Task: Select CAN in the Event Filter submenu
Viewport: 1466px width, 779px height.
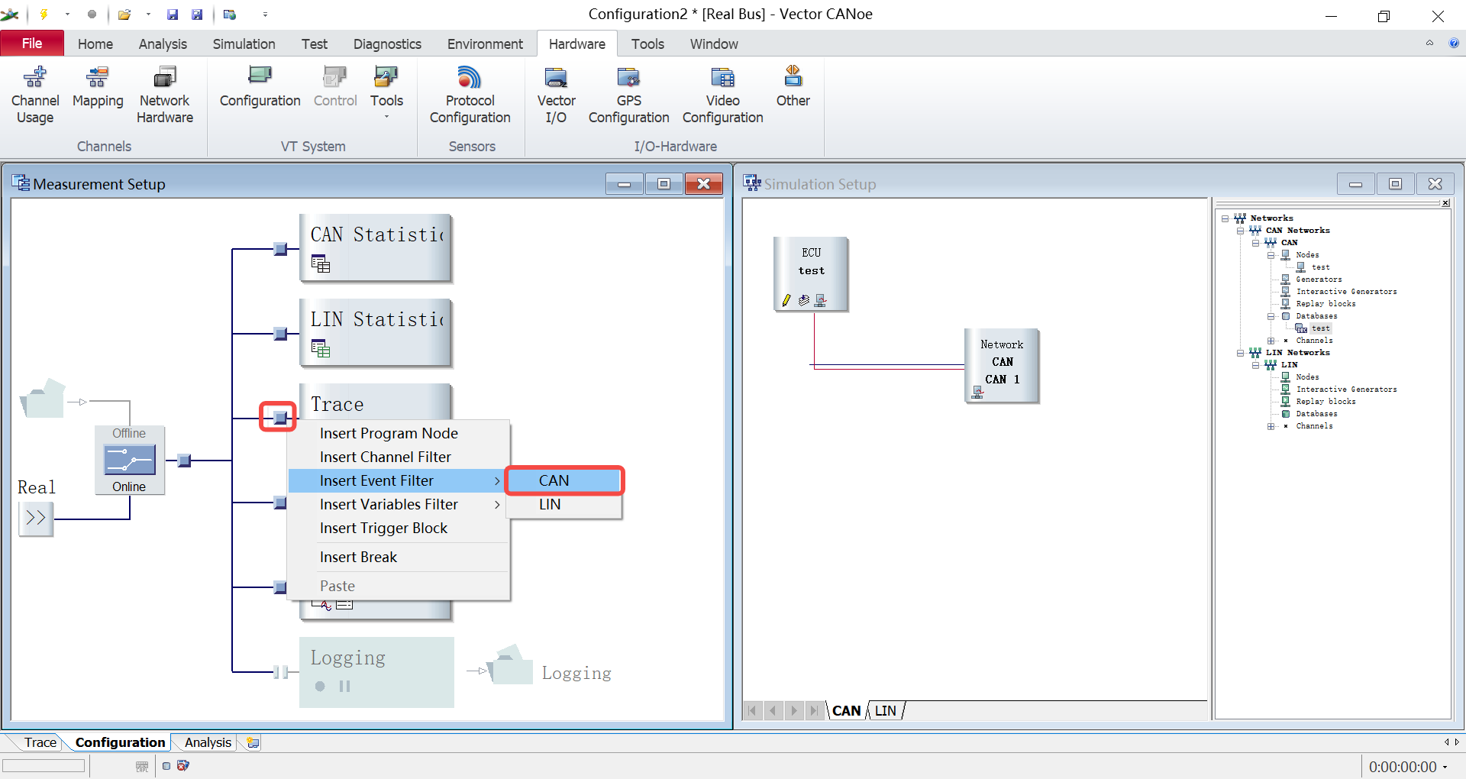Action: 564,480
